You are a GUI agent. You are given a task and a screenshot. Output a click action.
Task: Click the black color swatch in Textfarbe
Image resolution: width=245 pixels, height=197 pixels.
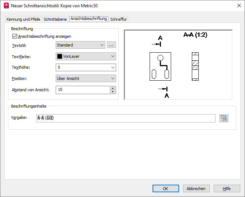tap(60, 56)
